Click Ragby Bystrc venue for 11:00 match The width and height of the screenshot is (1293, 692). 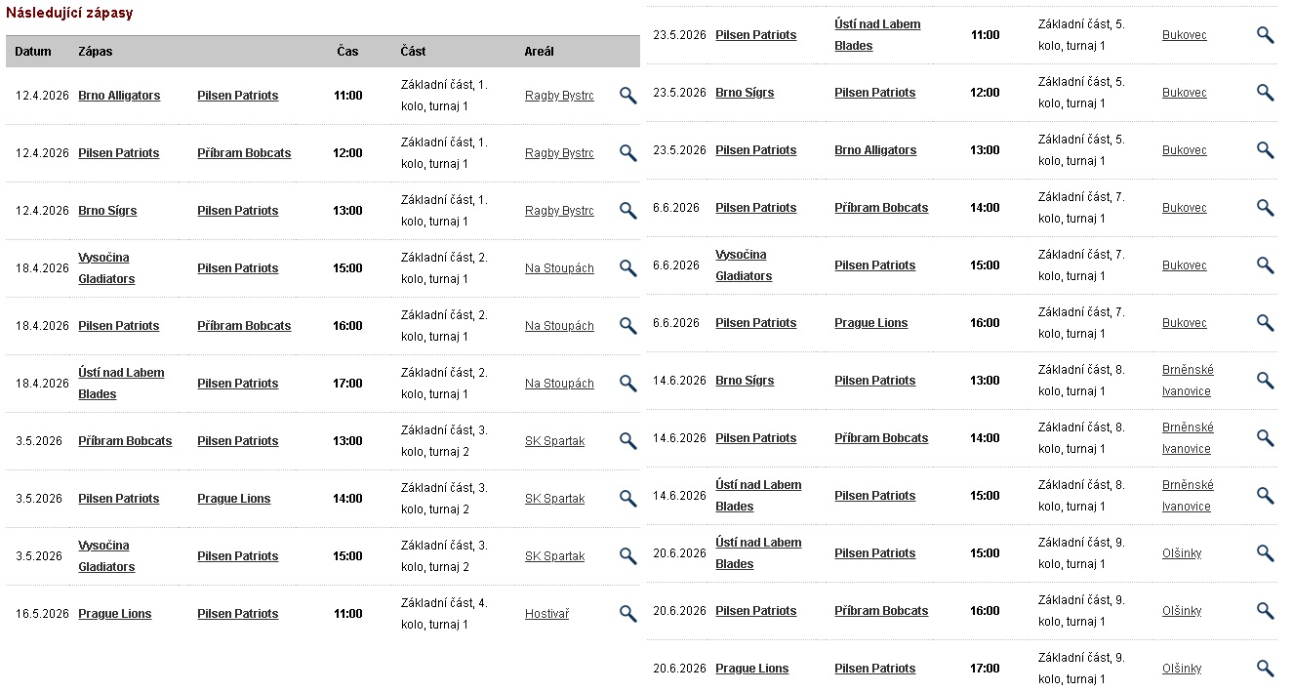pyautogui.click(x=559, y=96)
